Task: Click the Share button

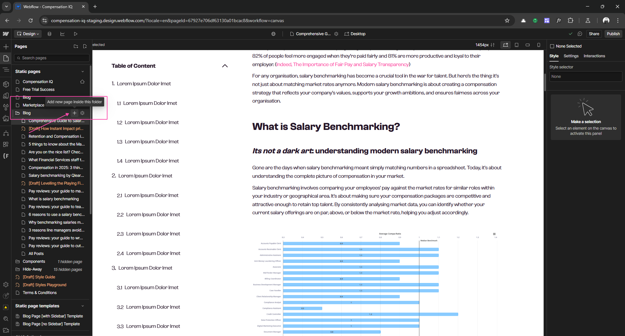Action: click(x=594, y=34)
